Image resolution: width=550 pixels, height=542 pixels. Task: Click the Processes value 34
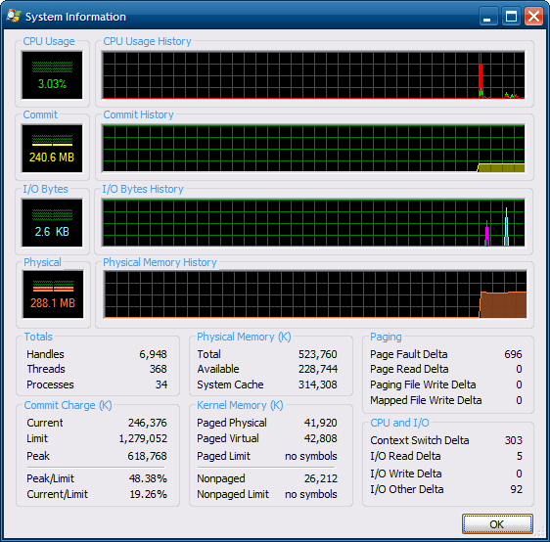(161, 384)
